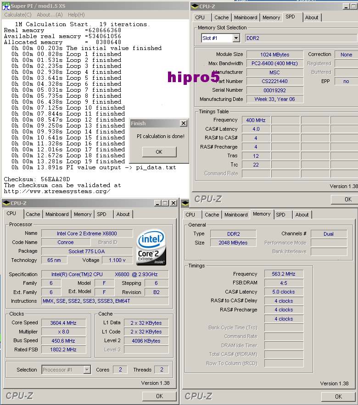Click the Intel Core 2 Extreme logo
358x405 pixels.
(x=151, y=247)
